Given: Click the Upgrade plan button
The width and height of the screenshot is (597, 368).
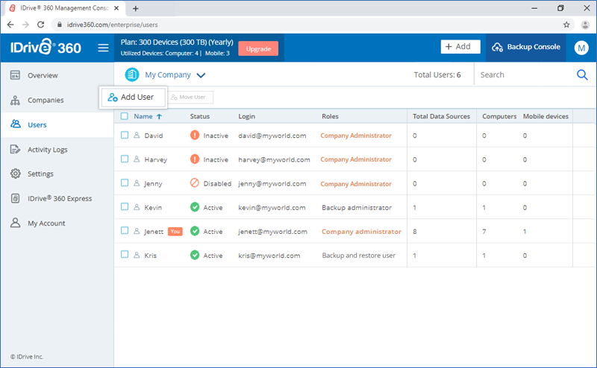Looking at the screenshot, I should point(258,48).
